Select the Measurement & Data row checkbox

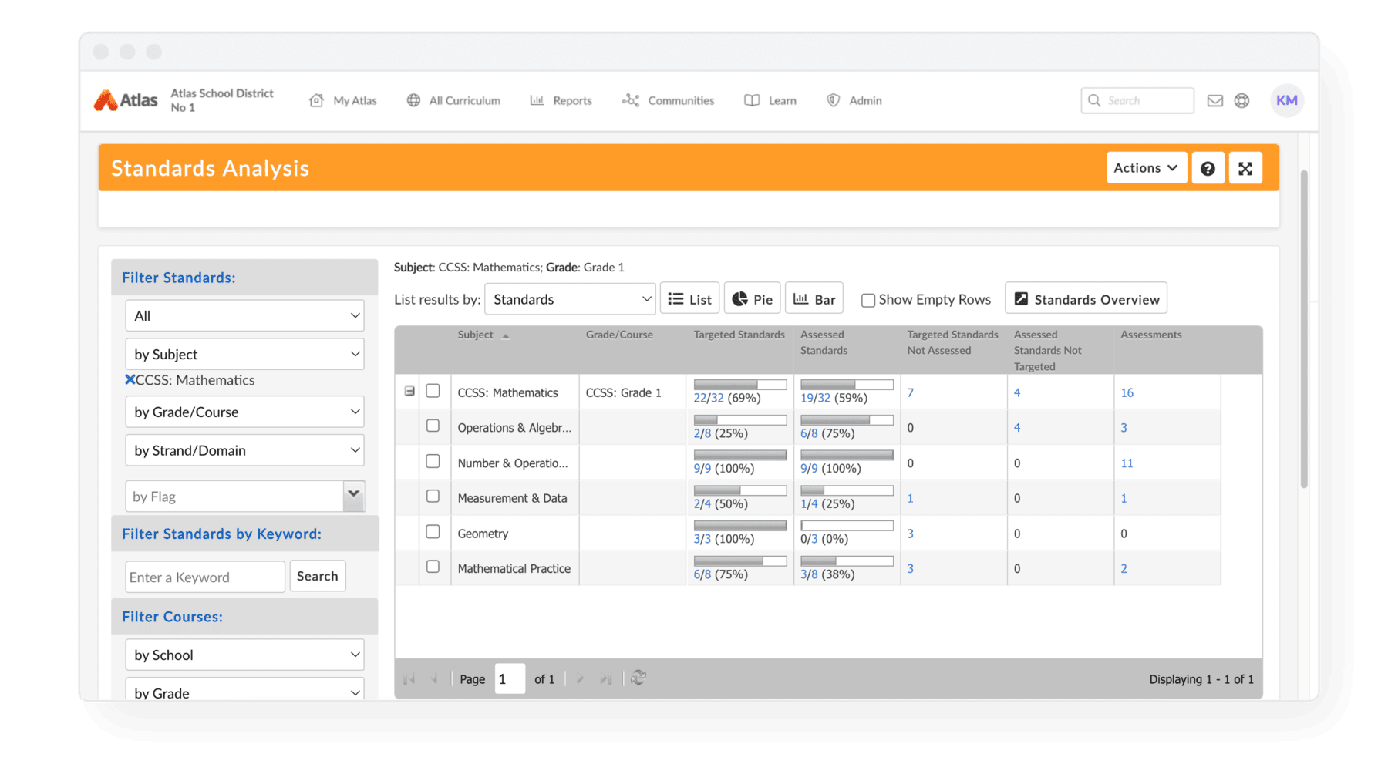click(x=433, y=497)
